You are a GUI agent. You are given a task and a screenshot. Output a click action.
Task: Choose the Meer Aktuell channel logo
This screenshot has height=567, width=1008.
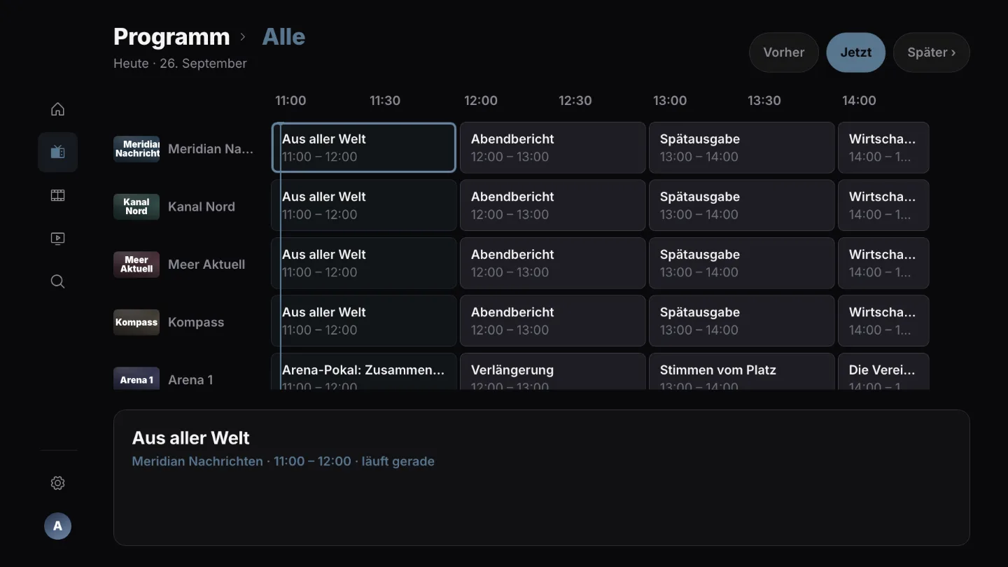click(x=136, y=265)
